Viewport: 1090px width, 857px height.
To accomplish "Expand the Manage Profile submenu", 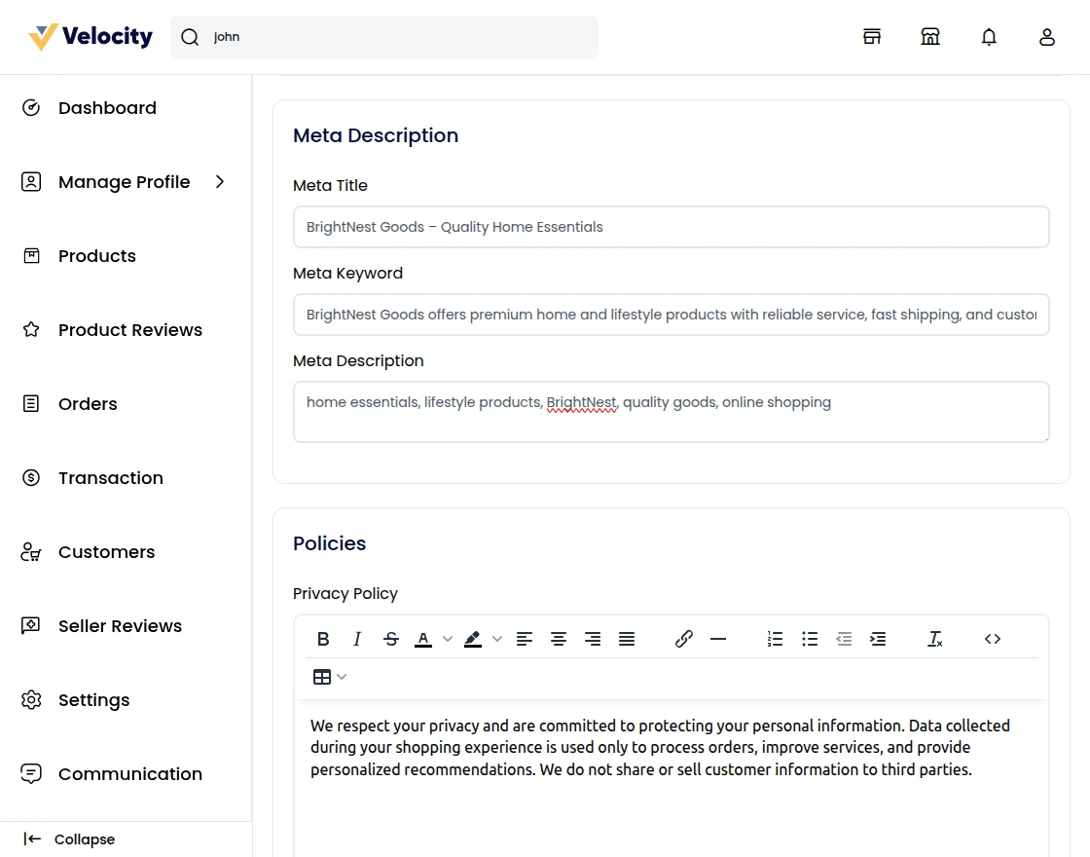I will click(220, 182).
